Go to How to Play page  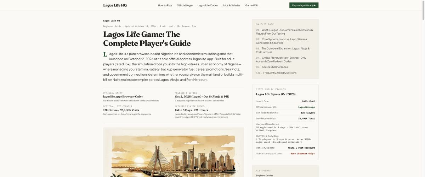[165, 5]
